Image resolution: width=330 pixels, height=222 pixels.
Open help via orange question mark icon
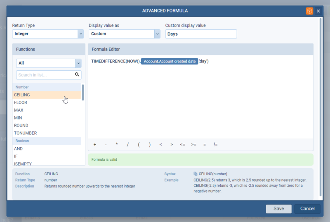coord(309,11)
